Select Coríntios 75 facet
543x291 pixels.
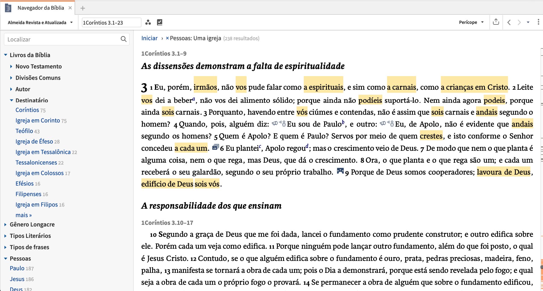tap(30, 110)
